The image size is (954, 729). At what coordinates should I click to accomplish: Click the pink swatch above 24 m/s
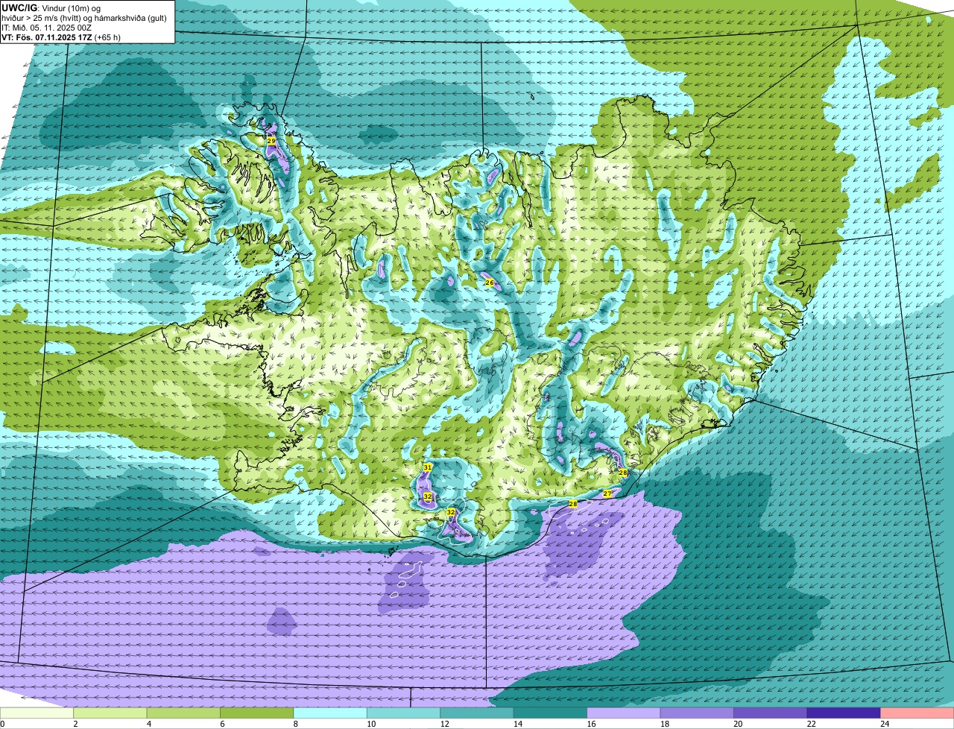coord(917,713)
